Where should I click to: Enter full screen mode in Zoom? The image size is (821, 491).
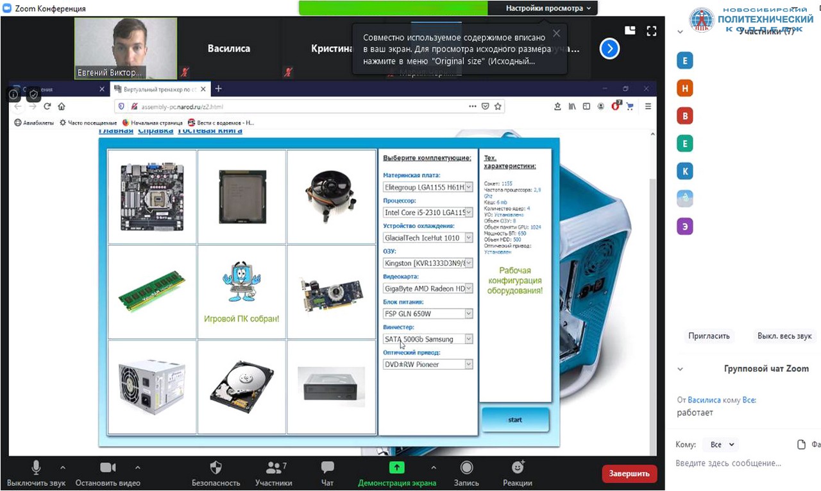click(652, 30)
